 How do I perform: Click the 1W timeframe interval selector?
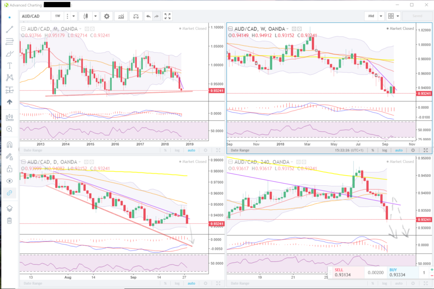(x=57, y=16)
